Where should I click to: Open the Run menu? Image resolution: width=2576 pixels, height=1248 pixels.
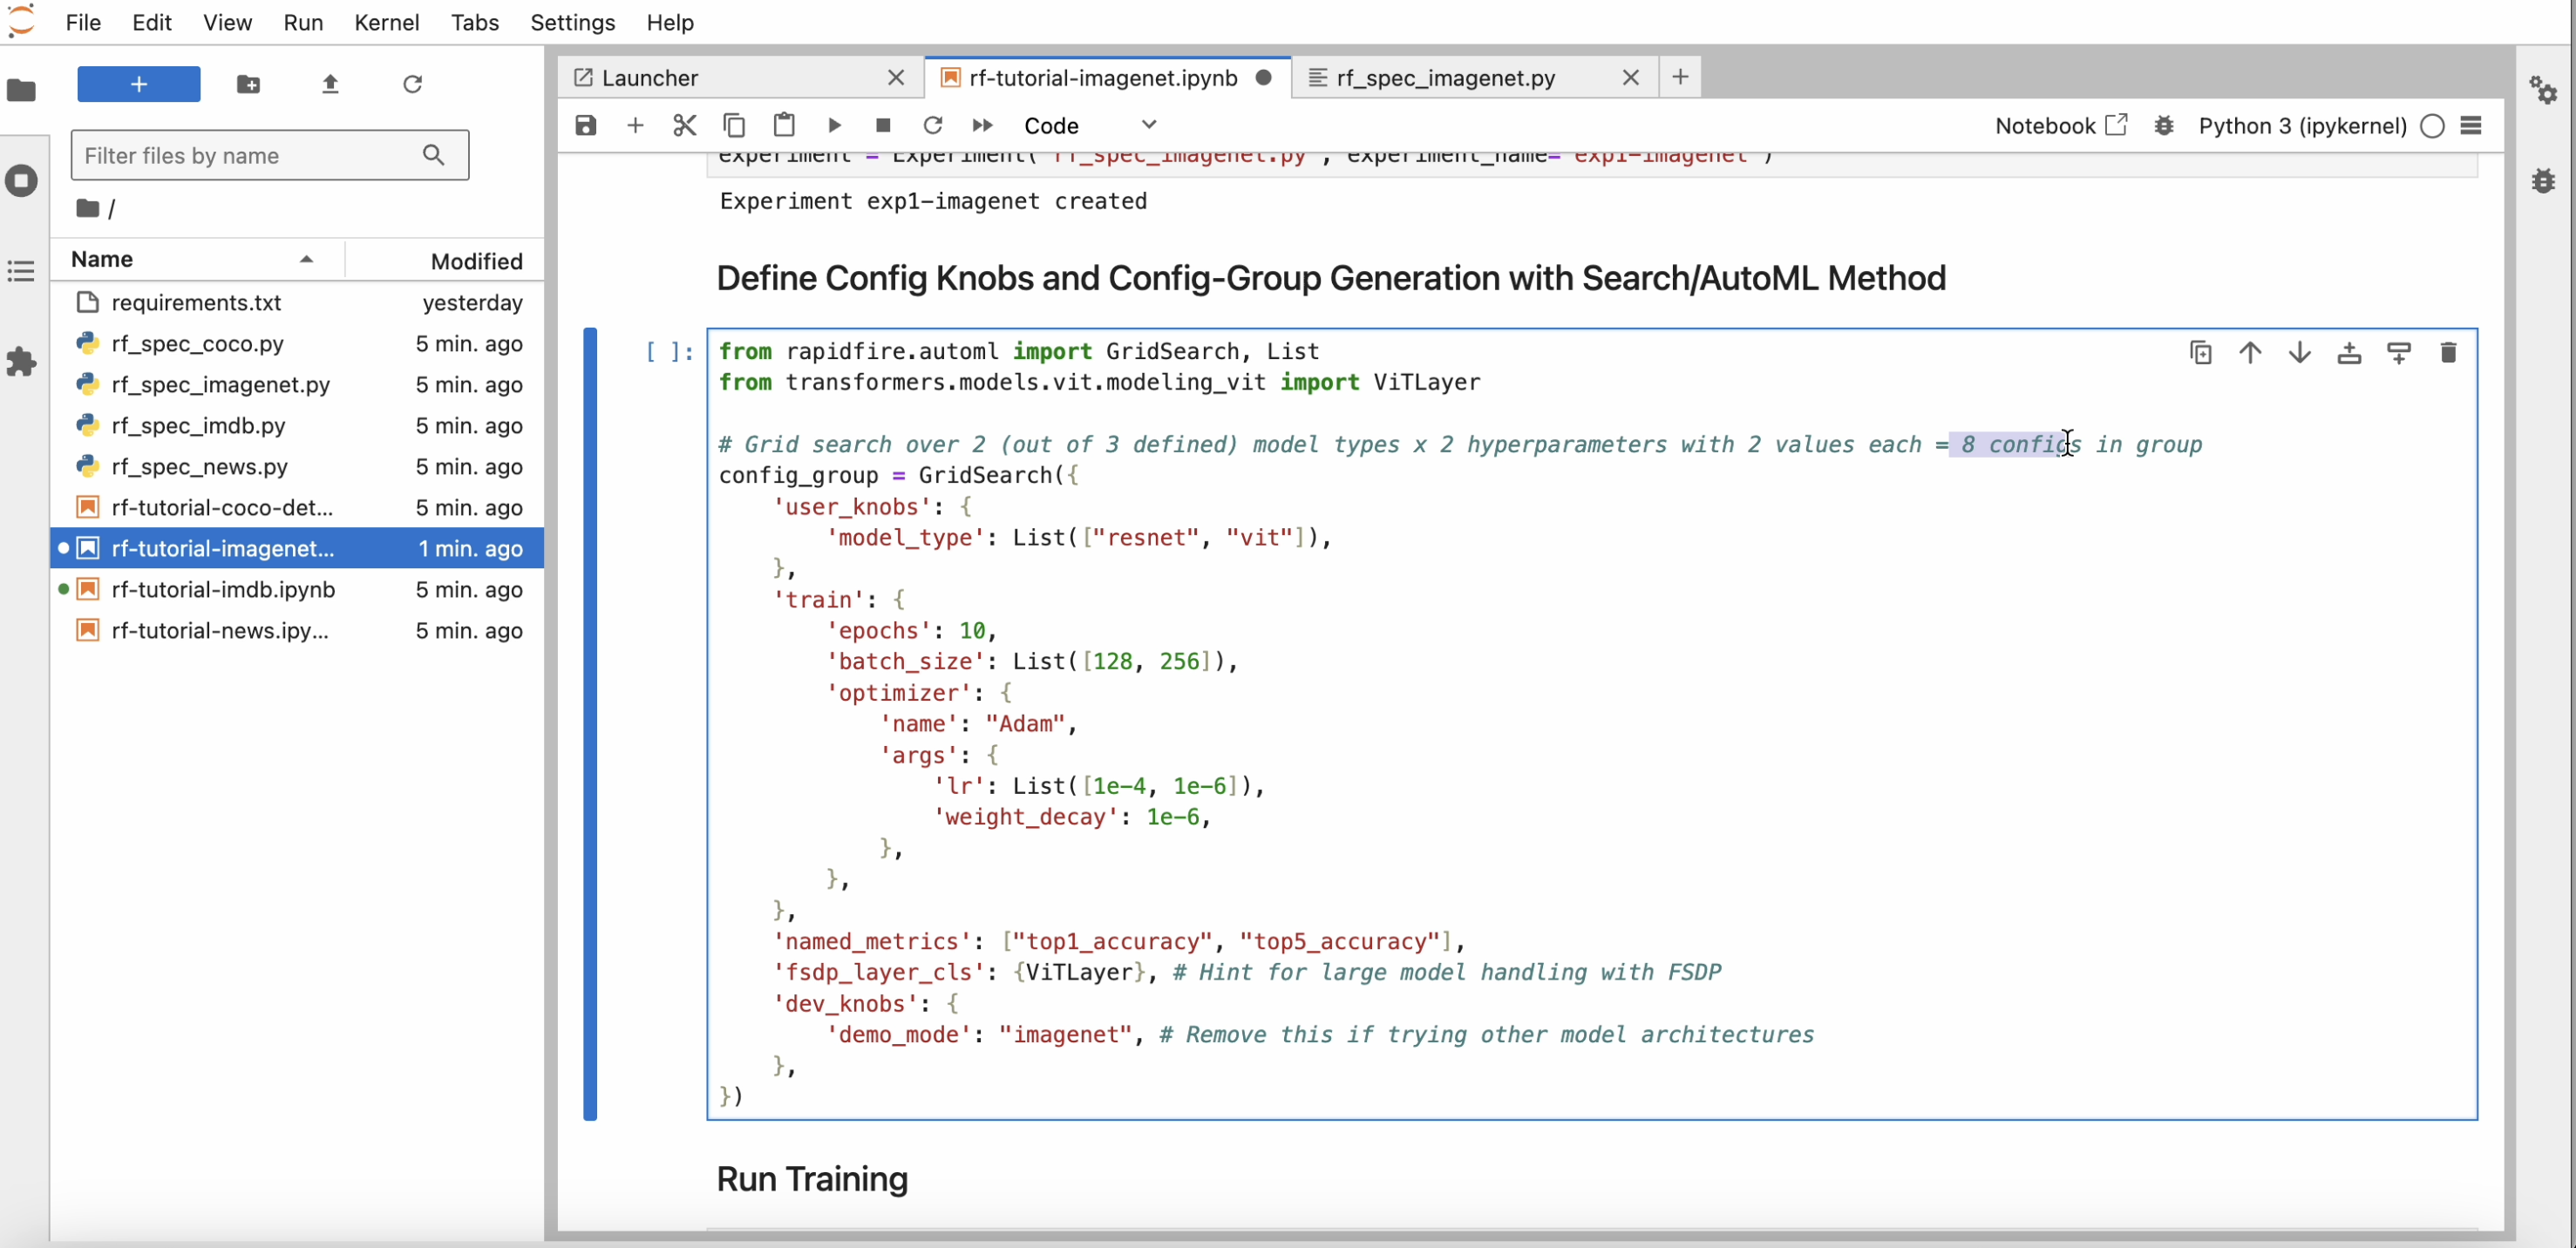point(303,22)
